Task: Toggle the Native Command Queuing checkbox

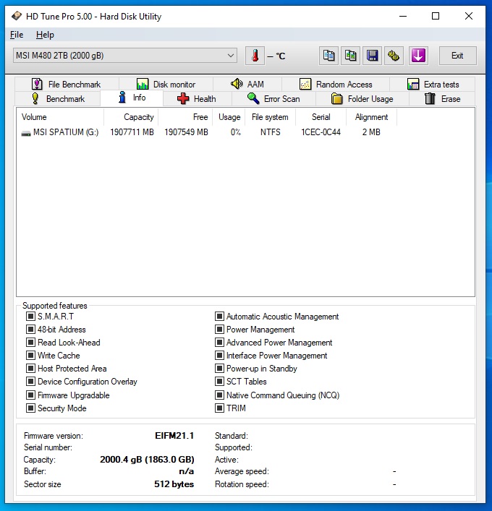Action: 220,395
